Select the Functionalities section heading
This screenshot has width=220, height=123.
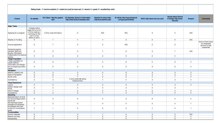pyautogui.click(x=13, y=112)
